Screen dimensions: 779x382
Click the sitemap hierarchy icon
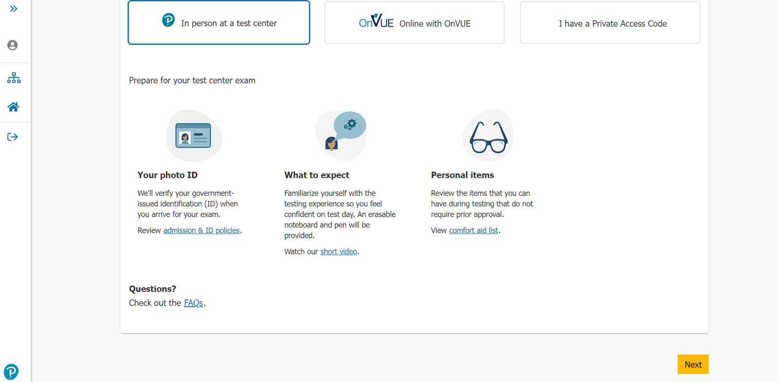(14, 78)
